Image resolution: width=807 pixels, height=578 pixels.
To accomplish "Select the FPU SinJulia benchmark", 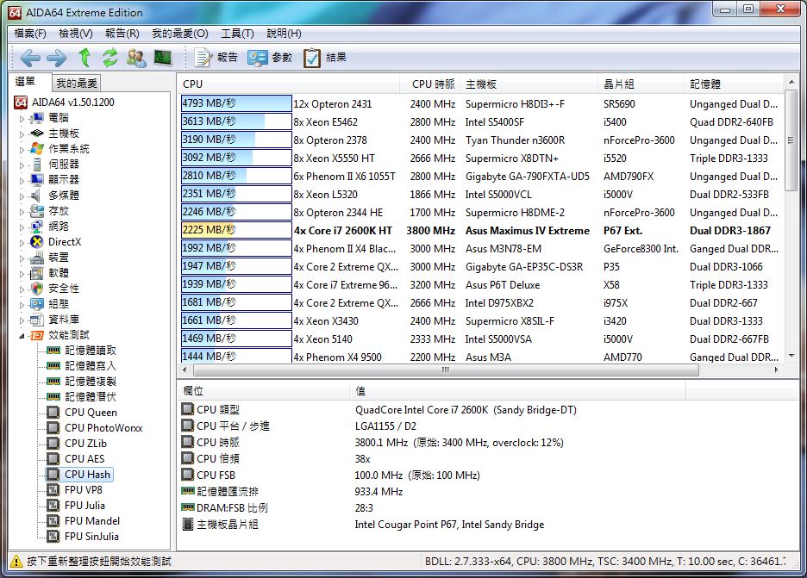I will coord(91,537).
